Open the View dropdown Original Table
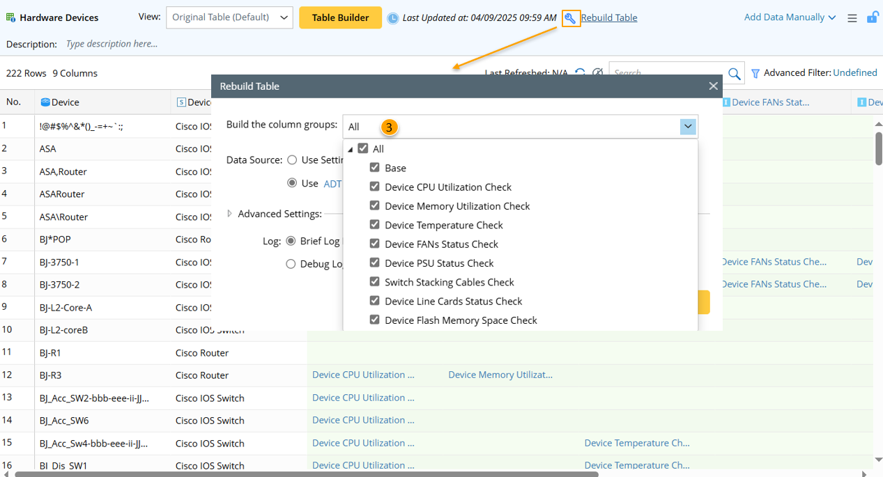883x477 pixels. click(229, 17)
